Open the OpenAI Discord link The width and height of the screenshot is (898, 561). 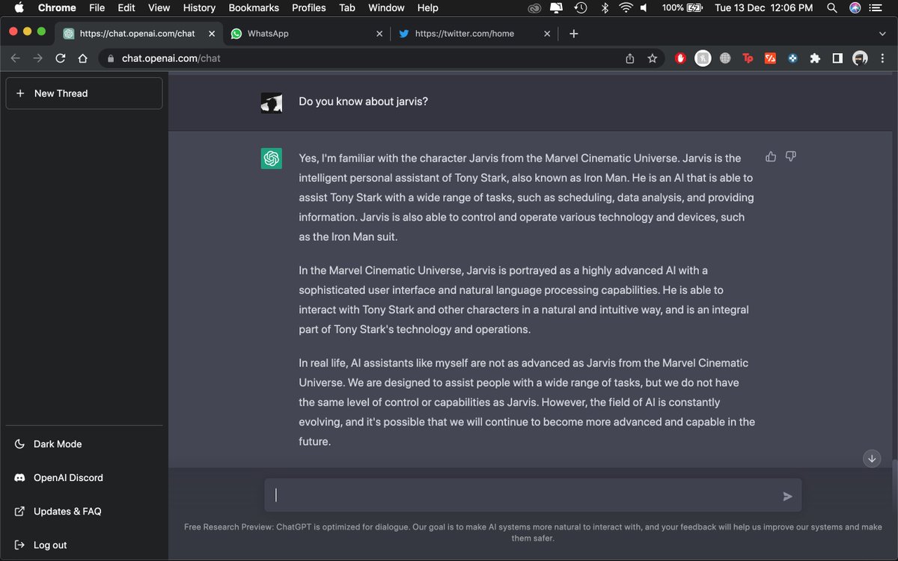pos(84,477)
